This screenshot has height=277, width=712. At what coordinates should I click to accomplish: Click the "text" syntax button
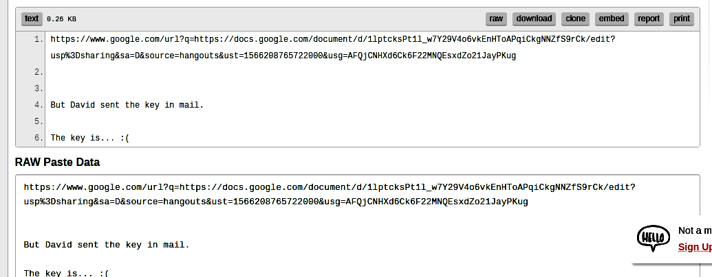pos(32,19)
